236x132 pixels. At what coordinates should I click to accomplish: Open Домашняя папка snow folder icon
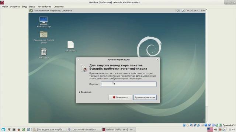(x=44, y=37)
